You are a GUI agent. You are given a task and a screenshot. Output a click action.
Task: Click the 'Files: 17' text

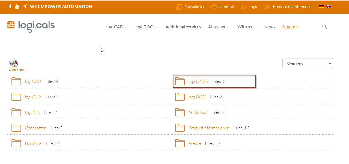pyautogui.click(x=213, y=143)
